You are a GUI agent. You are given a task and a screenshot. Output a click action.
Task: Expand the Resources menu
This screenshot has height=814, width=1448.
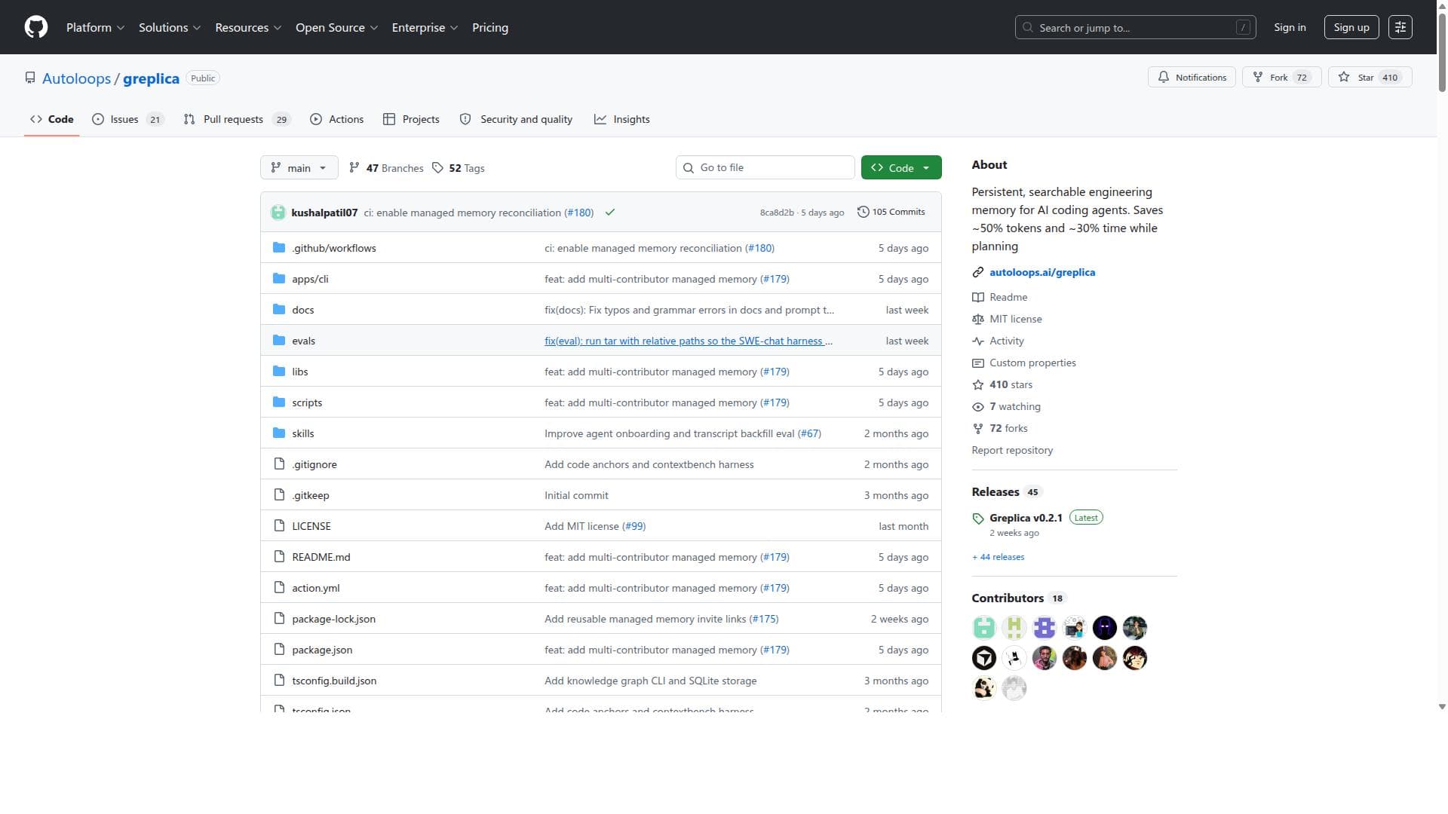(248, 27)
